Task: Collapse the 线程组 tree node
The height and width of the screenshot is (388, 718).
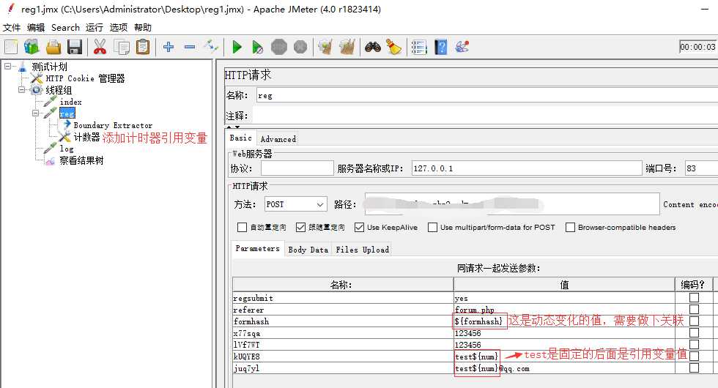Action: pos(21,89)
